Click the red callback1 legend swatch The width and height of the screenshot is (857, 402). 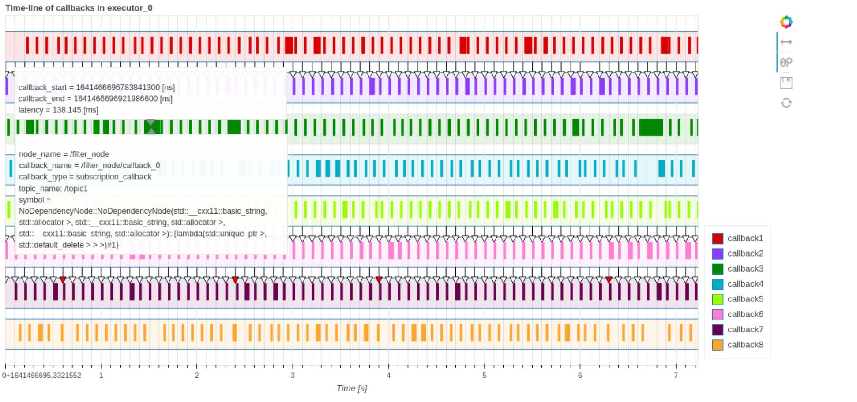718,238
